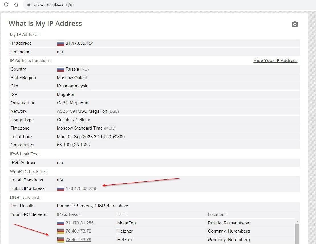Click the DNS servers list scroll up arrow
The height and width of the screenshot is (244, 316).
click(297, 222)
